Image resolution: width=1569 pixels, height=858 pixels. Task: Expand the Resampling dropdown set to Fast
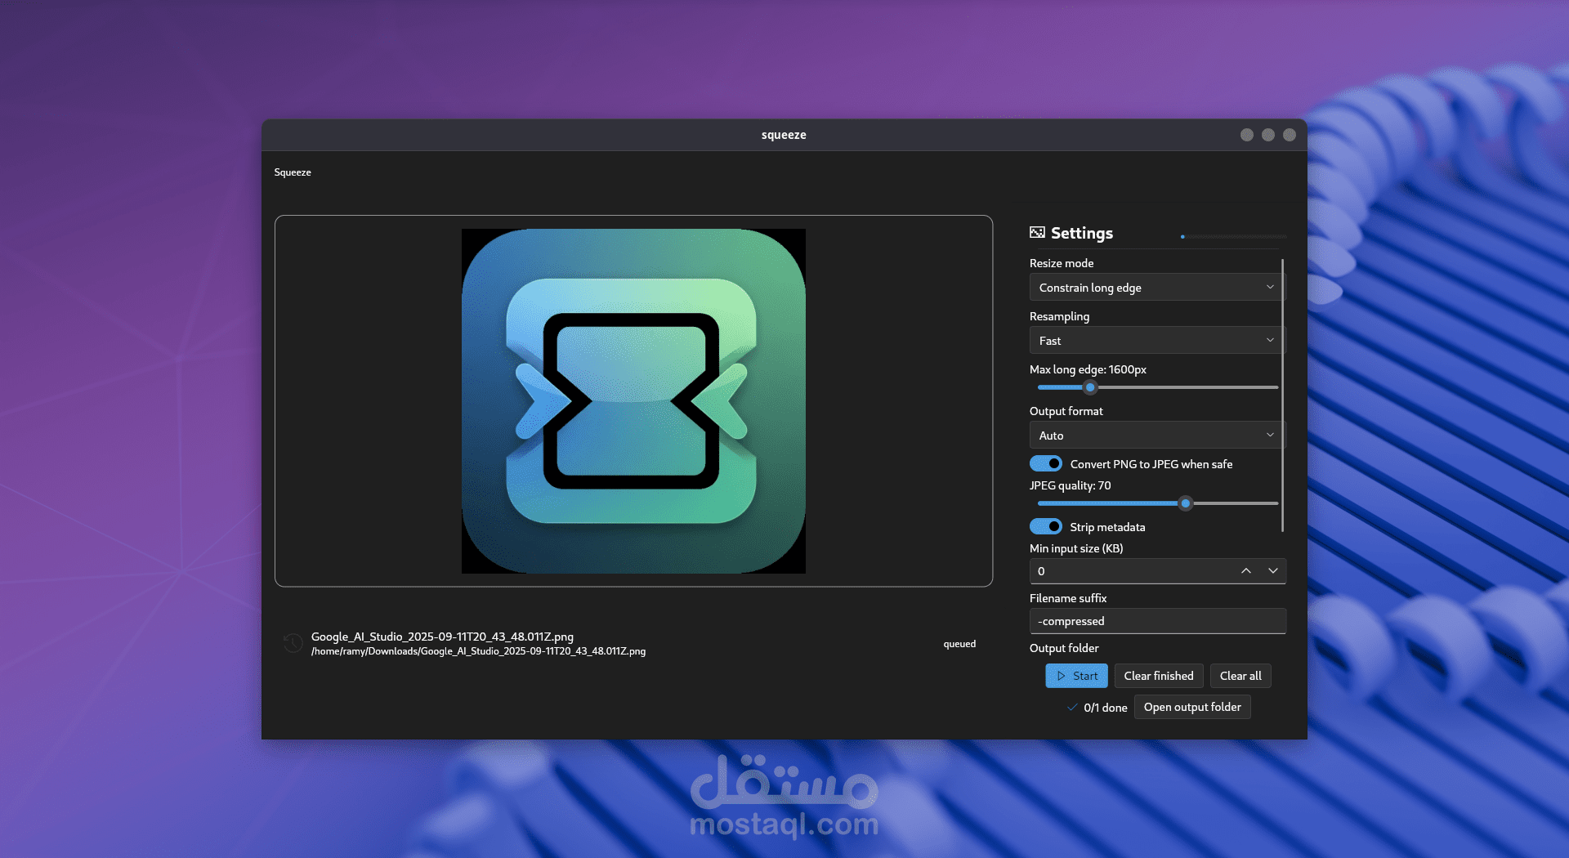coord(1156,341)
